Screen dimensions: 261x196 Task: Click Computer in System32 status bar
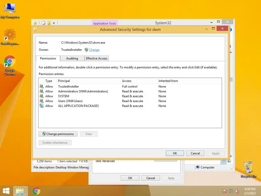(205, 167)
